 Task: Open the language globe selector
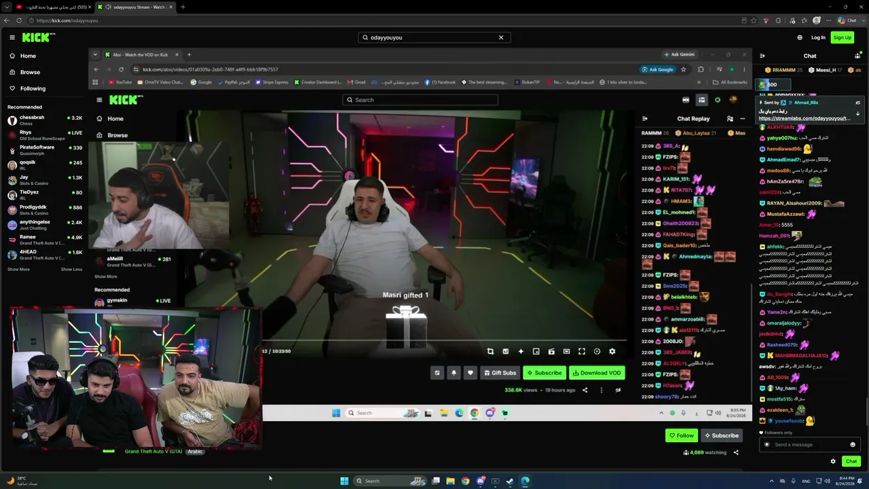(x=800, y=37)
